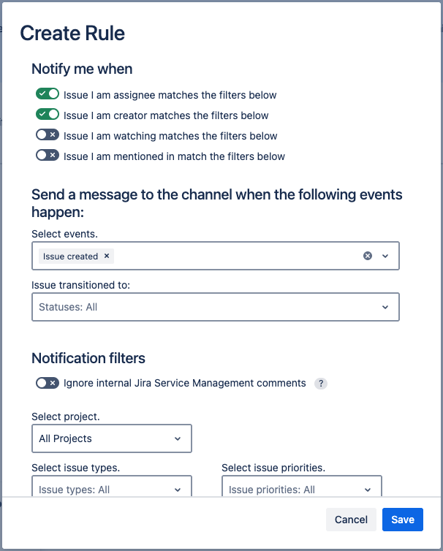The image size is (443, 551).
Task: Open help tooltip for internal comments
Action: click(320, 384)
